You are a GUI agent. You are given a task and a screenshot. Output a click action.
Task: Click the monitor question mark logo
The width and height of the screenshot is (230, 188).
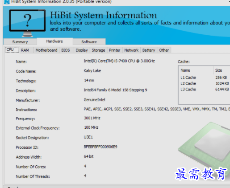(x=27, y=23)
